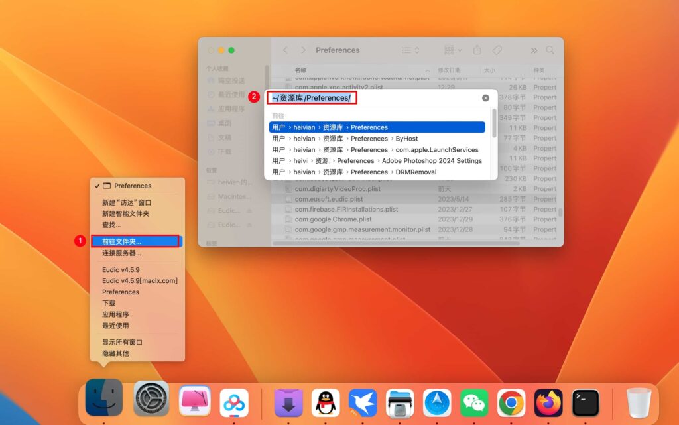Screen dimensions: 679x425
Task: Expand hidden toolbar items with the >> chevron
Action: point(534,50)
